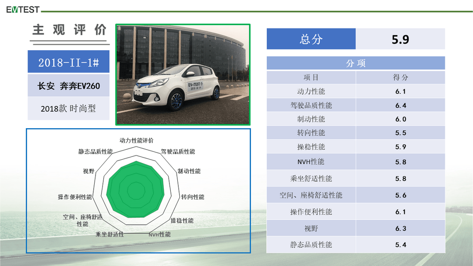Click the 转向性能 radar label

click(x=192, y=197)
